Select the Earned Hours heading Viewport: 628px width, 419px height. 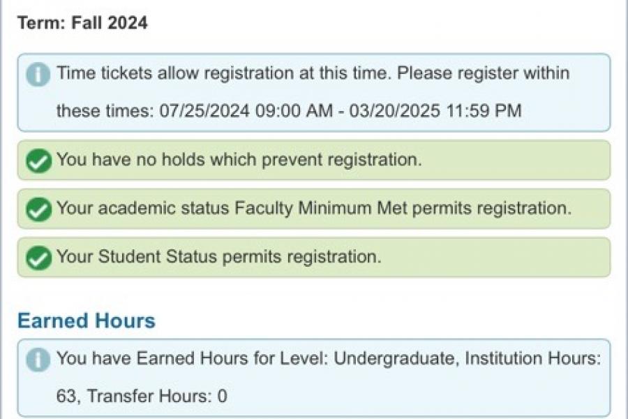coord(86,321)
